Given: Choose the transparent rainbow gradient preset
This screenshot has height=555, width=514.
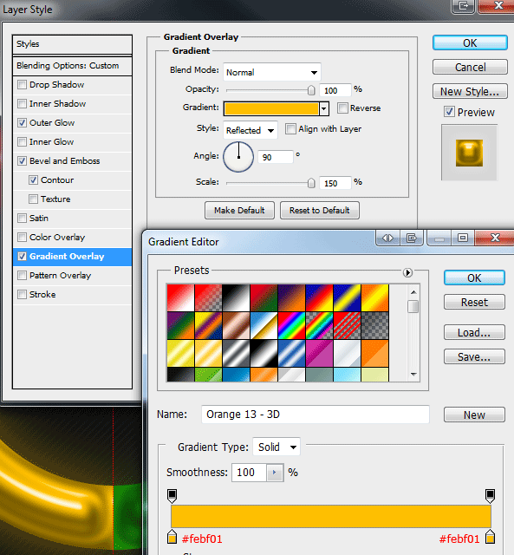Looking at the screenshot, I should click(319, 326).
